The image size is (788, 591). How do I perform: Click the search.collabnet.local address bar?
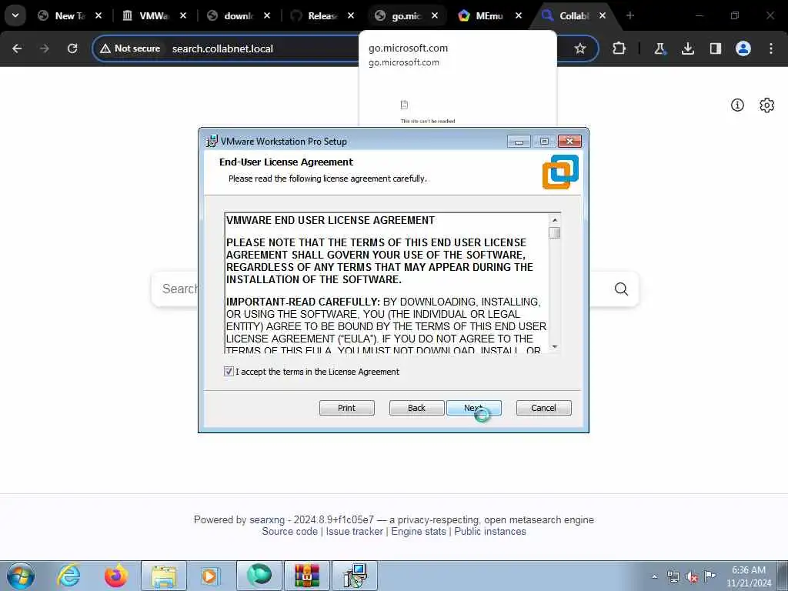(222, 48)
